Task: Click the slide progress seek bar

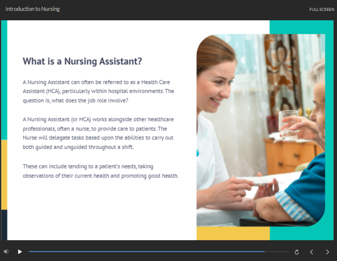Action: pyautogui.click(x=159, y=252)
